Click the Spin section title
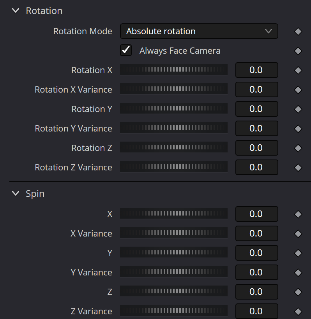 (x=35, y=194)
